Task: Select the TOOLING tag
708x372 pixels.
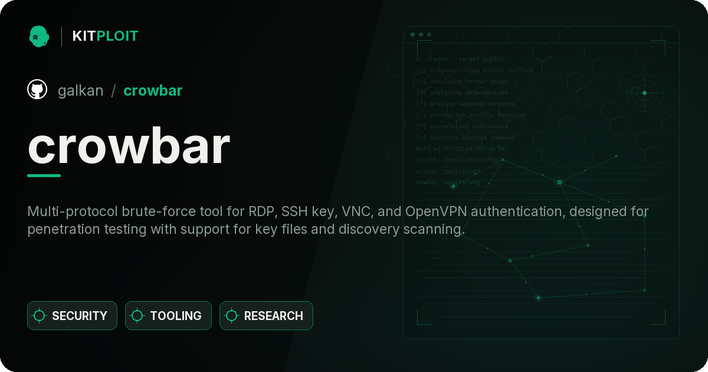Action: [168, 316]
